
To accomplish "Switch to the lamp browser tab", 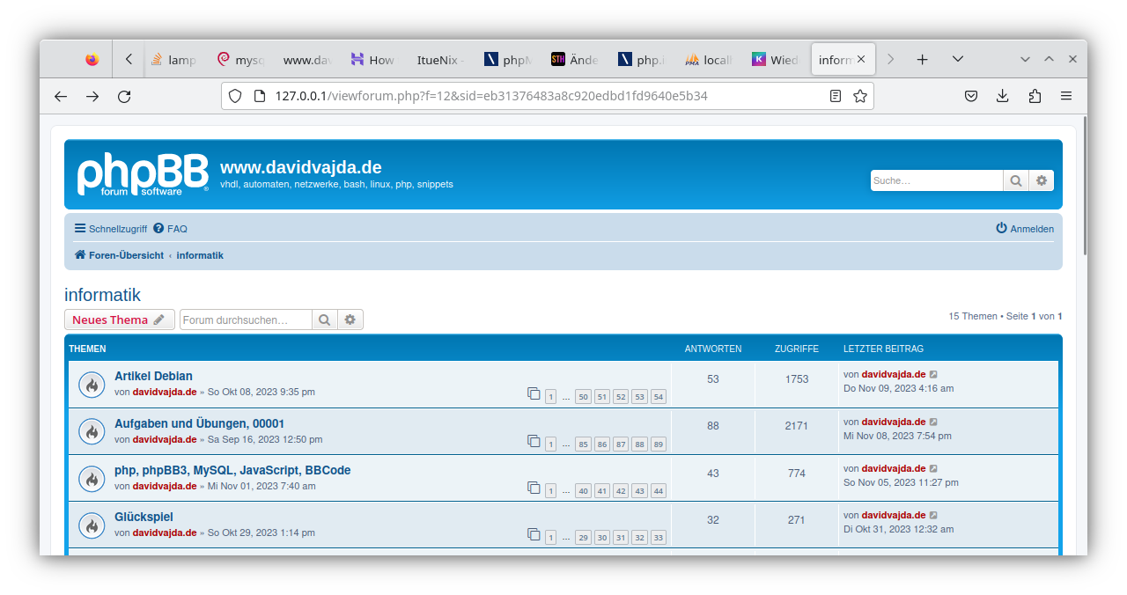I will [173, 60].
